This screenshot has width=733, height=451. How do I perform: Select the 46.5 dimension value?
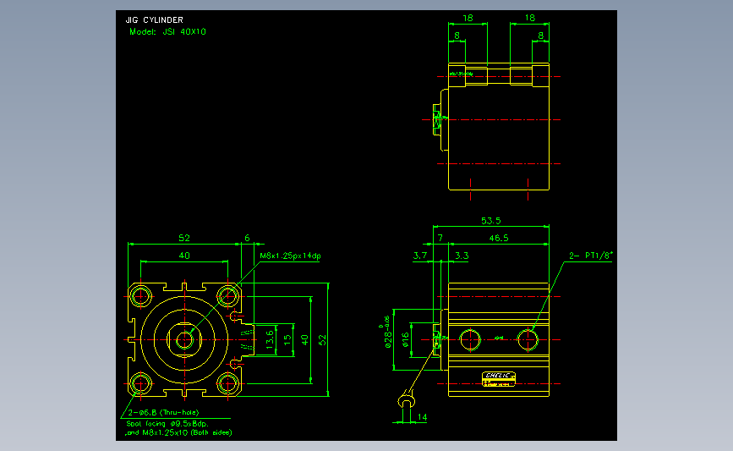click(x=499, y=238)
